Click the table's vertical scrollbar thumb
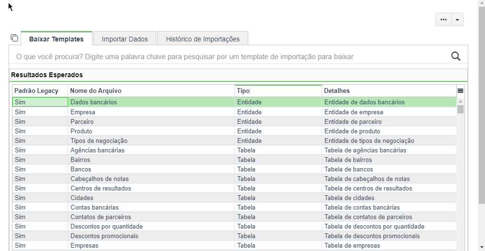 (460, 110)
